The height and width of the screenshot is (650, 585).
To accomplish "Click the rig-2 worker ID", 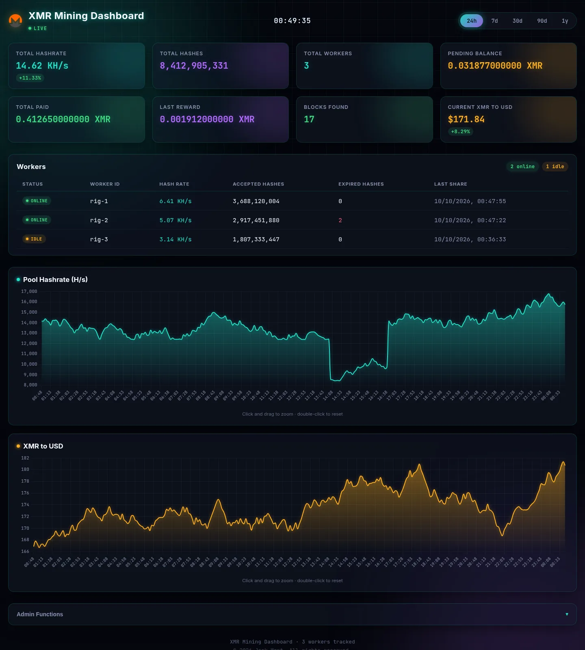I will tap(99, 220).
